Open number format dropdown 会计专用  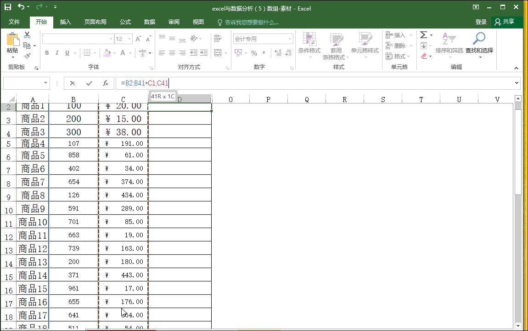290,39
